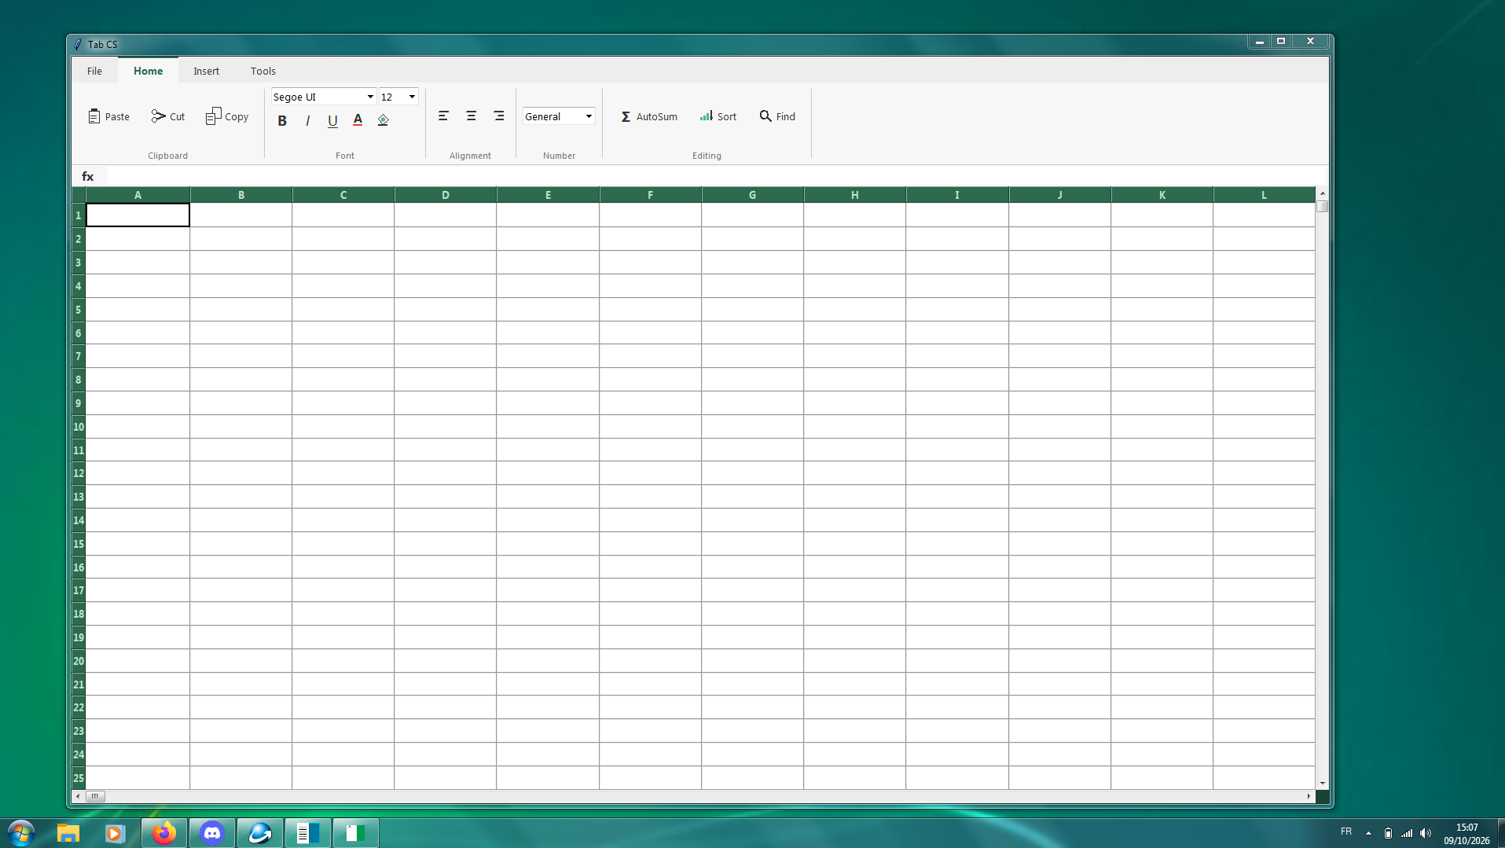Expand the font size 12 dropdown
The image size is (1505, 848).
(x=412, y=97)
